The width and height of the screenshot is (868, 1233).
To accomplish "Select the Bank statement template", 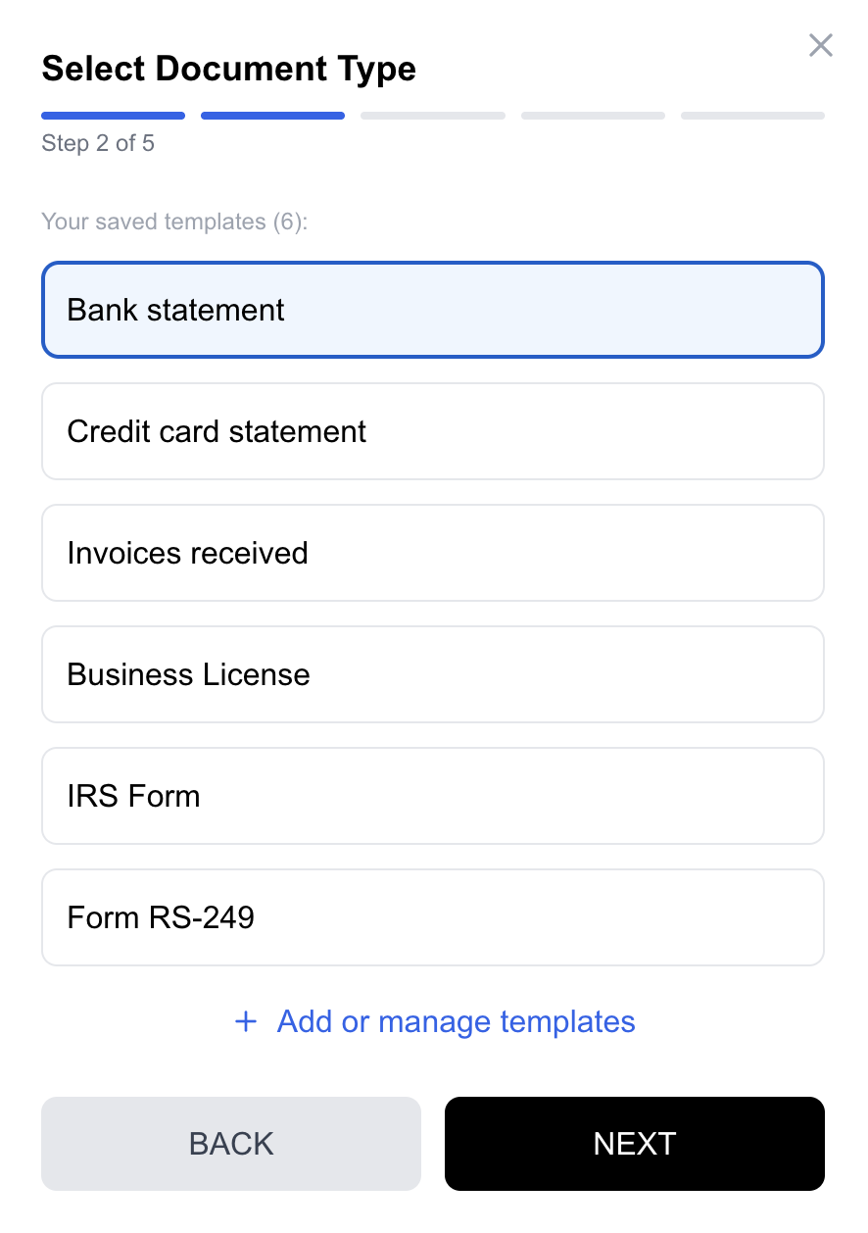I will 432,310.
